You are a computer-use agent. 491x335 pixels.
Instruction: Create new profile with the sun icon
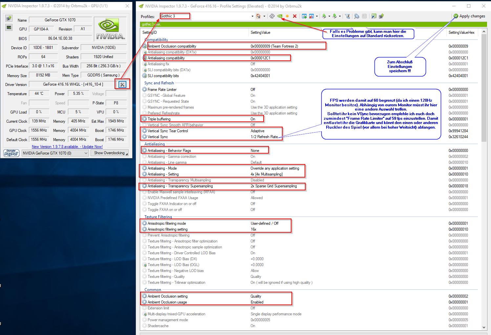click(287, 16)
